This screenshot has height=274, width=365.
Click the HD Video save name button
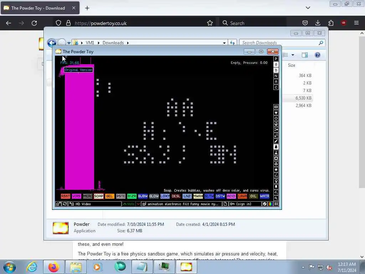coord(95,204)
